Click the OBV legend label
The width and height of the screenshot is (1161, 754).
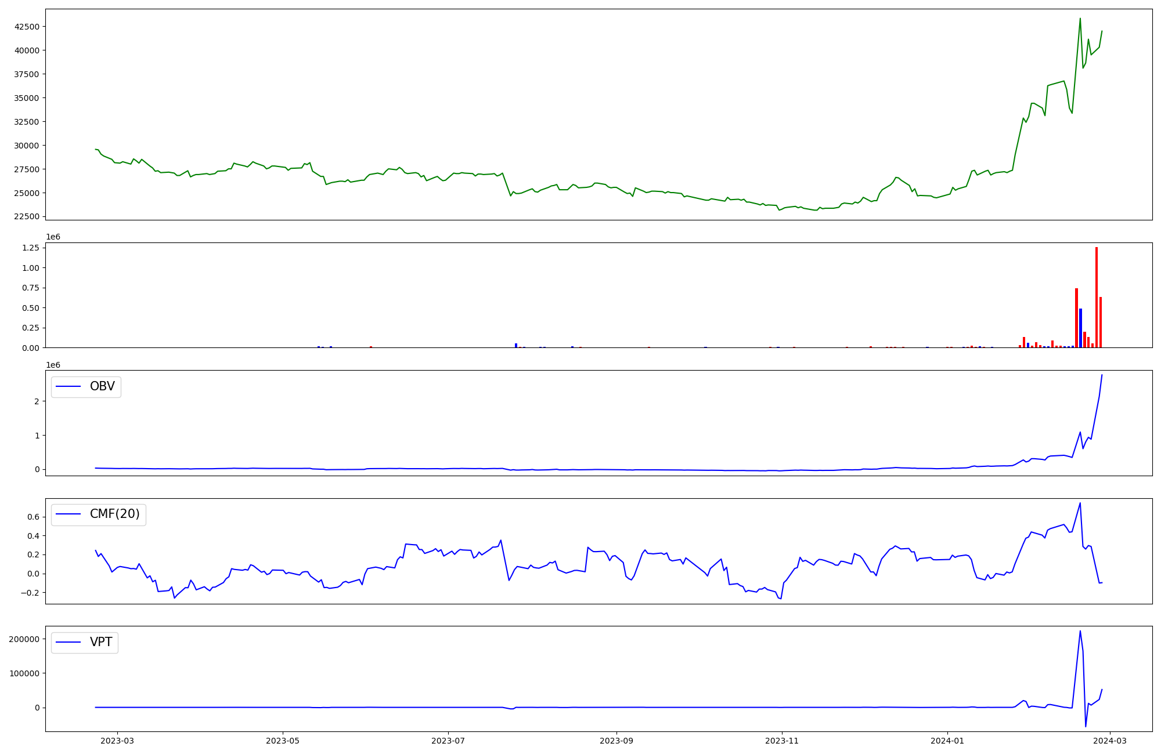[102, 386]
